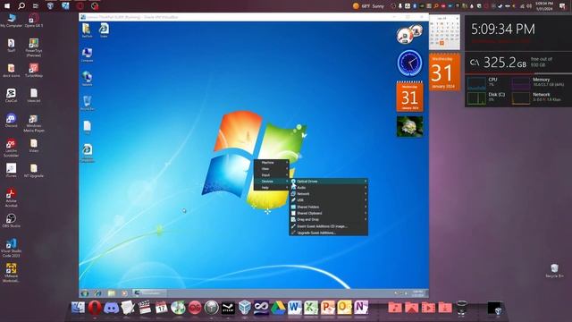Viewport: 572px width, 322px height.
Task: Launch Google Drive from the dock
Action: [278, 308]
